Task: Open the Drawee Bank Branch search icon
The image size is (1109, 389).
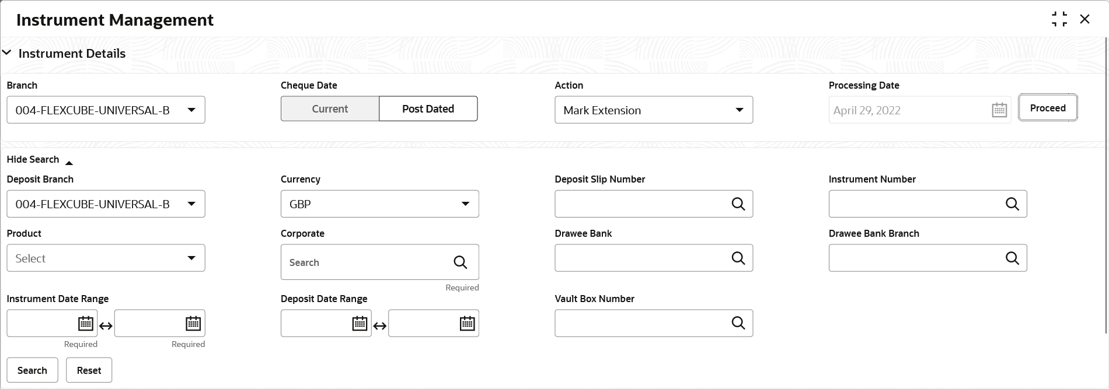Action: point(1012,258)
